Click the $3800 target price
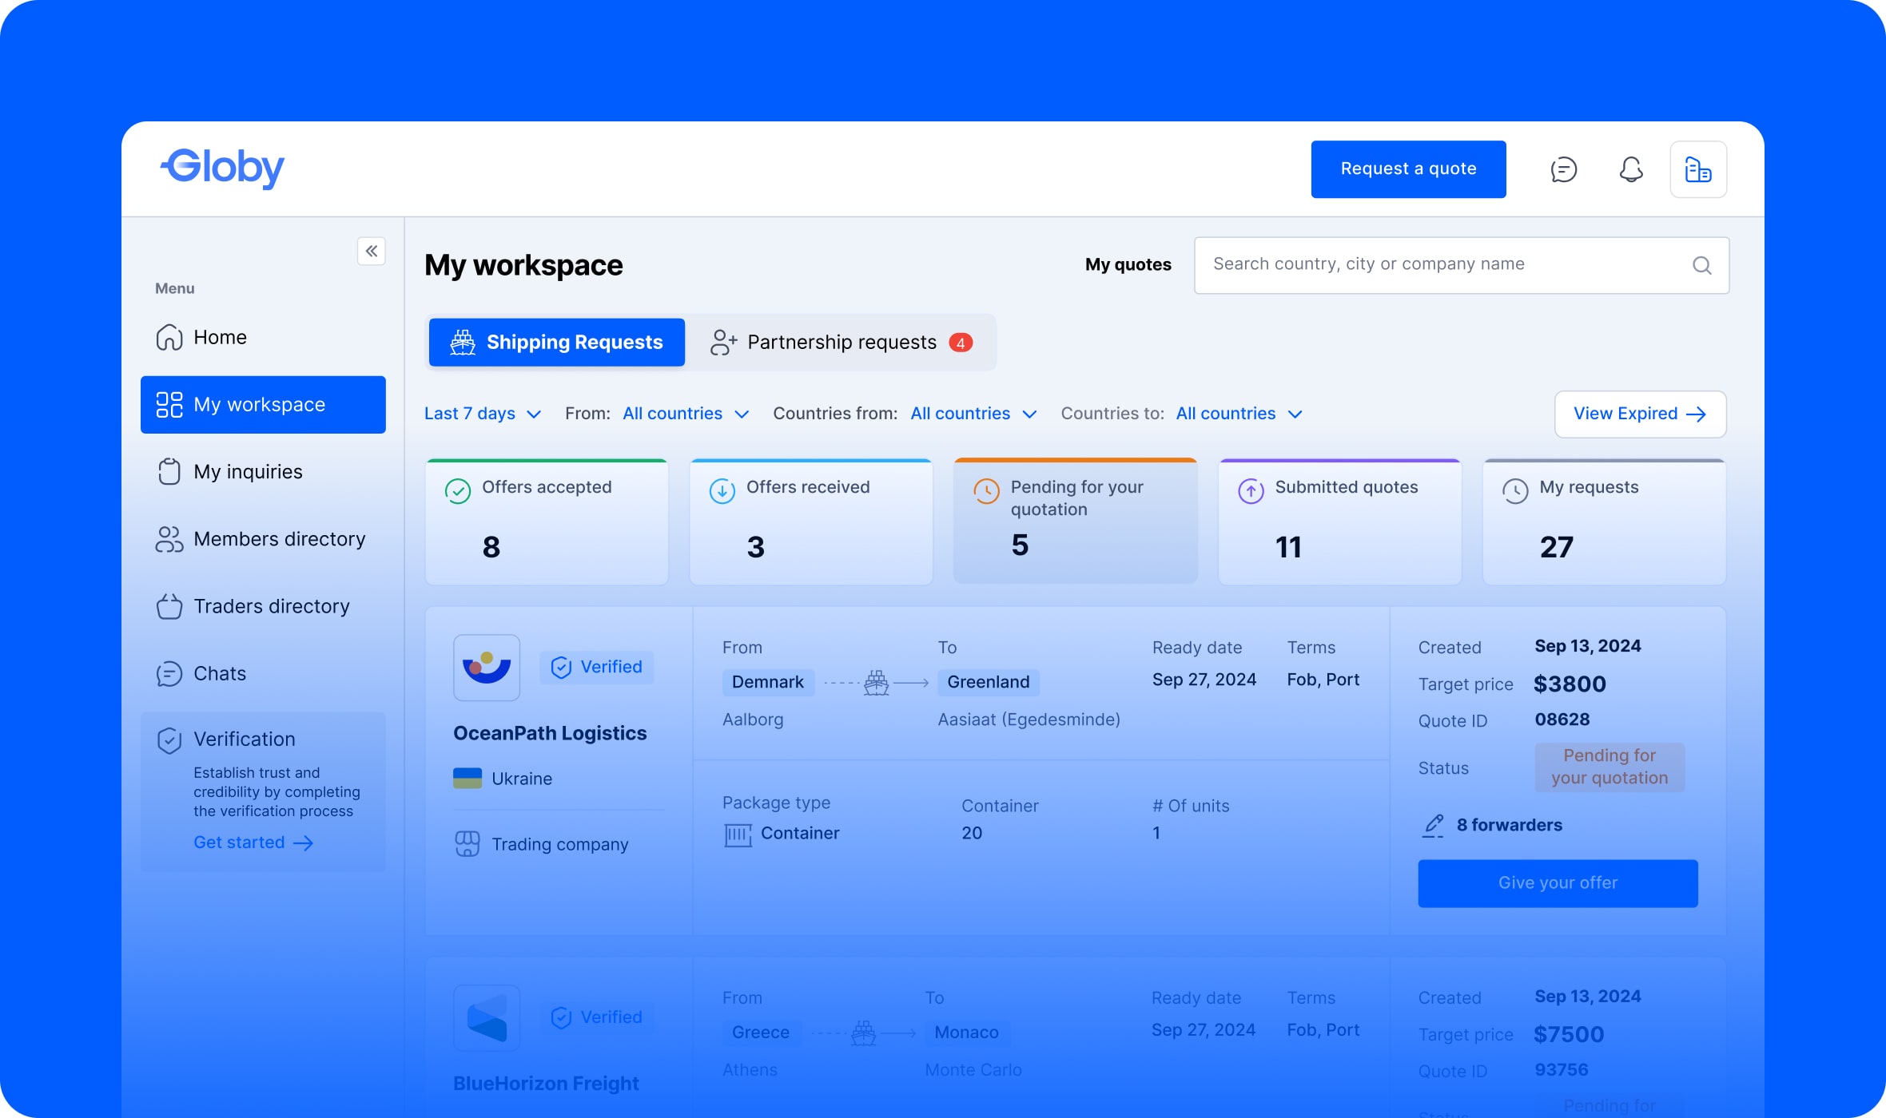This screenshot has height=1118, width=1886. [1570, 684]
